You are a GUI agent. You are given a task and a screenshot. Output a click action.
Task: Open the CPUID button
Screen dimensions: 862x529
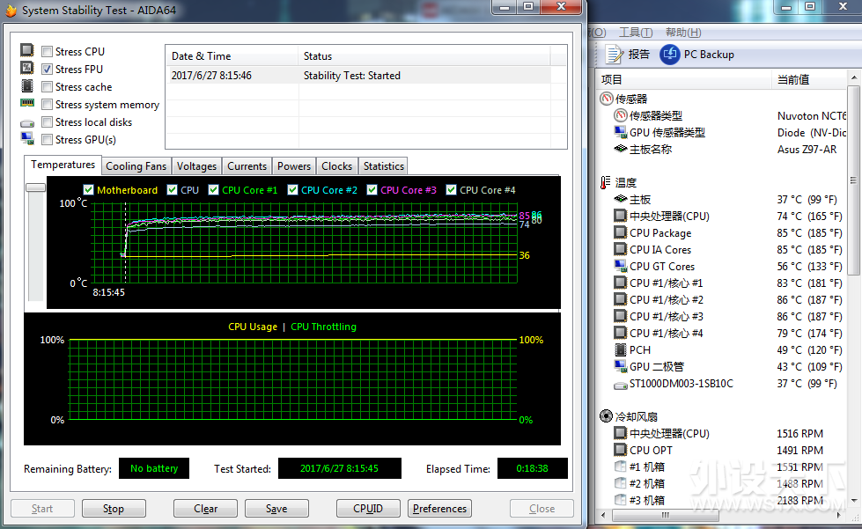[368, 509]
